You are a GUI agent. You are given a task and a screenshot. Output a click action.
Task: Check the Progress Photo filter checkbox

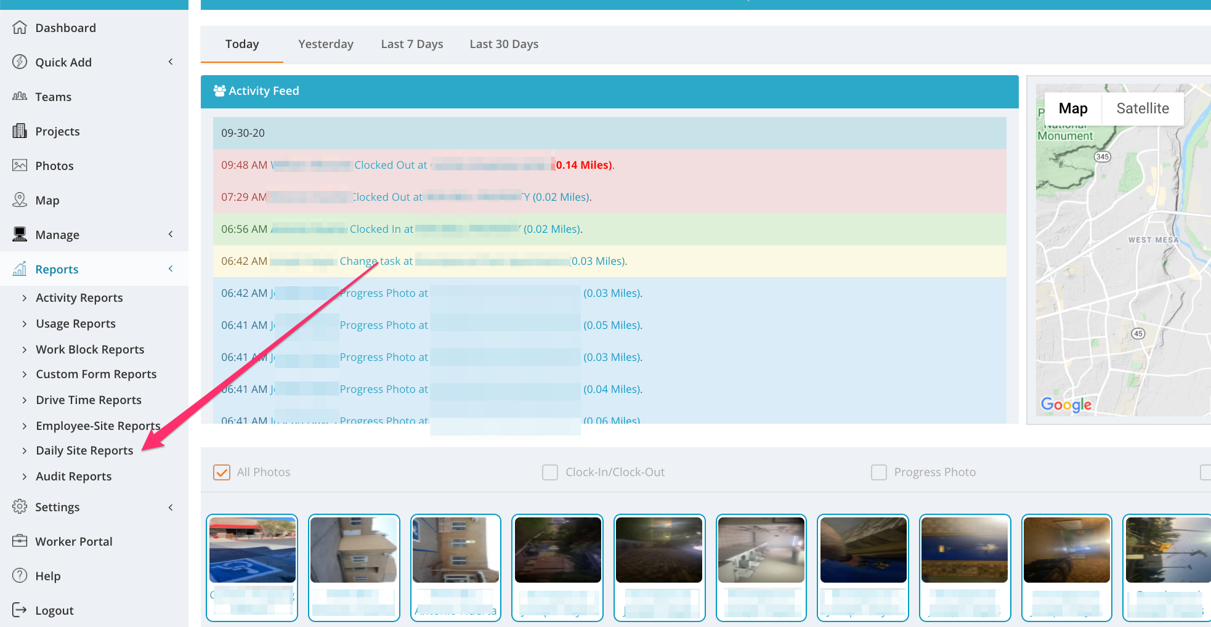click(x=879, y=472)
